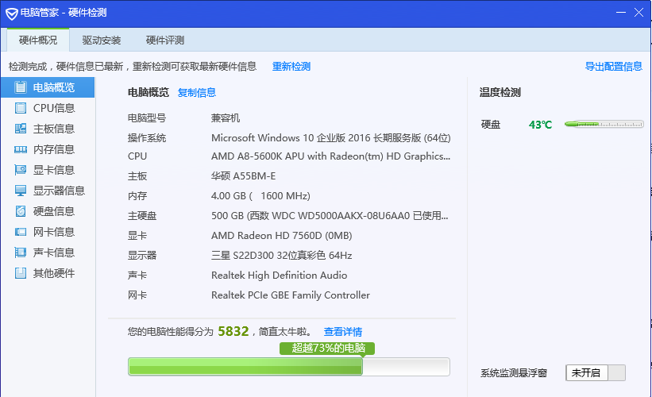The height and width of the screenshot is (397, 652).
Task: Click the 温度检测 heading
Action: [x=500, y=92]
